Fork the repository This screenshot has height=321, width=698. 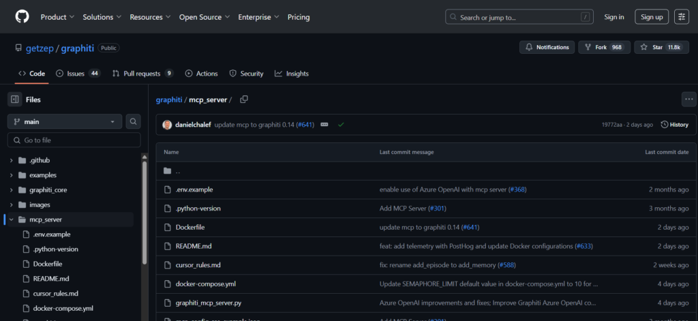point(604,47)
